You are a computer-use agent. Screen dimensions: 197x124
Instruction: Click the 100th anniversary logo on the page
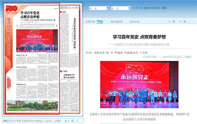12,8
